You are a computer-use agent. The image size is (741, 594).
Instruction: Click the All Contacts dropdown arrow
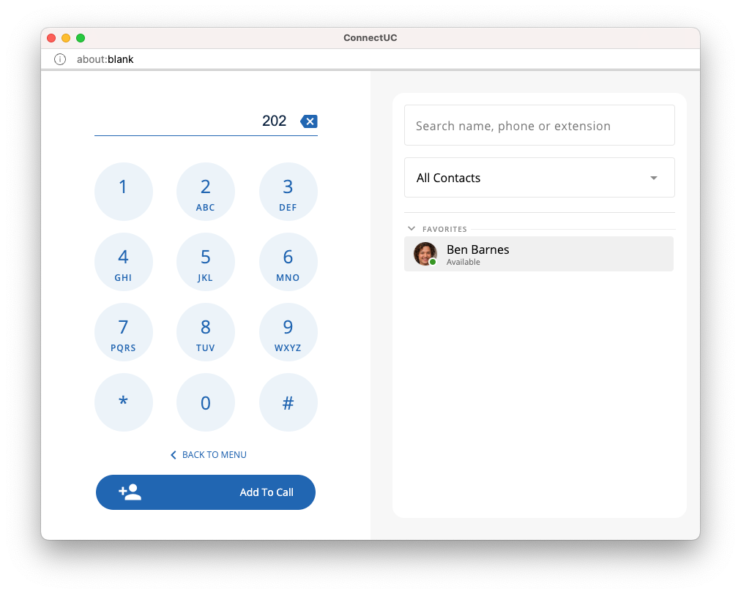pyautogui.click(x=654, y=178)
